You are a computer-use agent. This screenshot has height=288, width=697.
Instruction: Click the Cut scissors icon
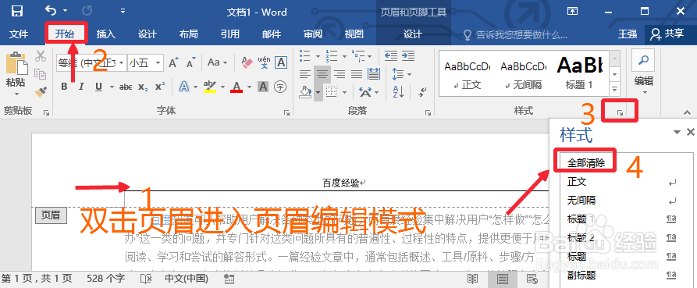41,56
